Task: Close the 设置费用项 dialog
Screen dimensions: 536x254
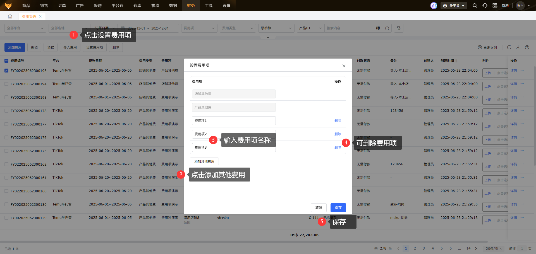Action: pos(344,66)
